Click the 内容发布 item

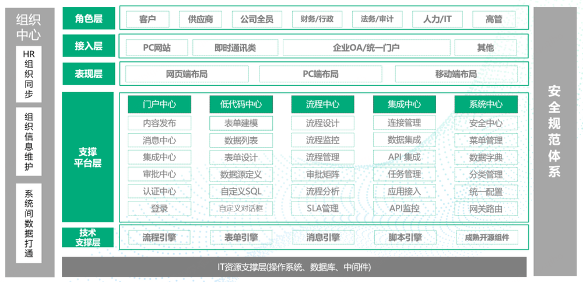coord(159,123)
